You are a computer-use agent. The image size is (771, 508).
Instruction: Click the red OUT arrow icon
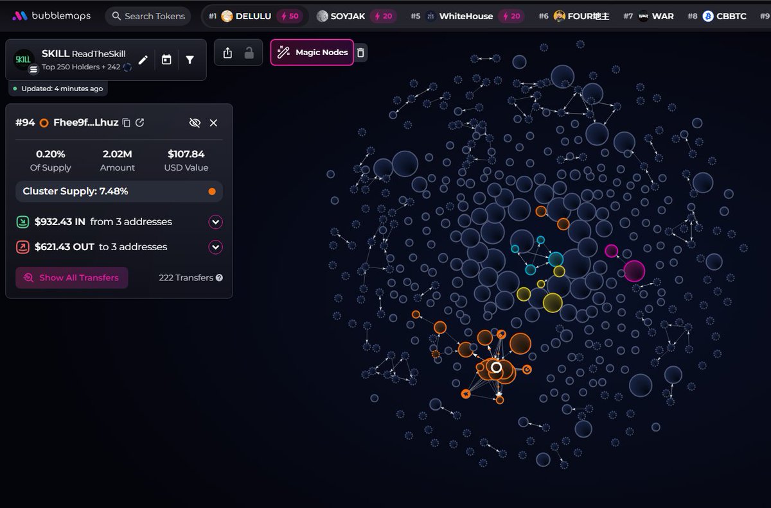(22, 247)
